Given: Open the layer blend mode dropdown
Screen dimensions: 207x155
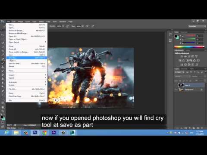Looking at the screenshot, I should pyautogui.click(x=182, y=77).
